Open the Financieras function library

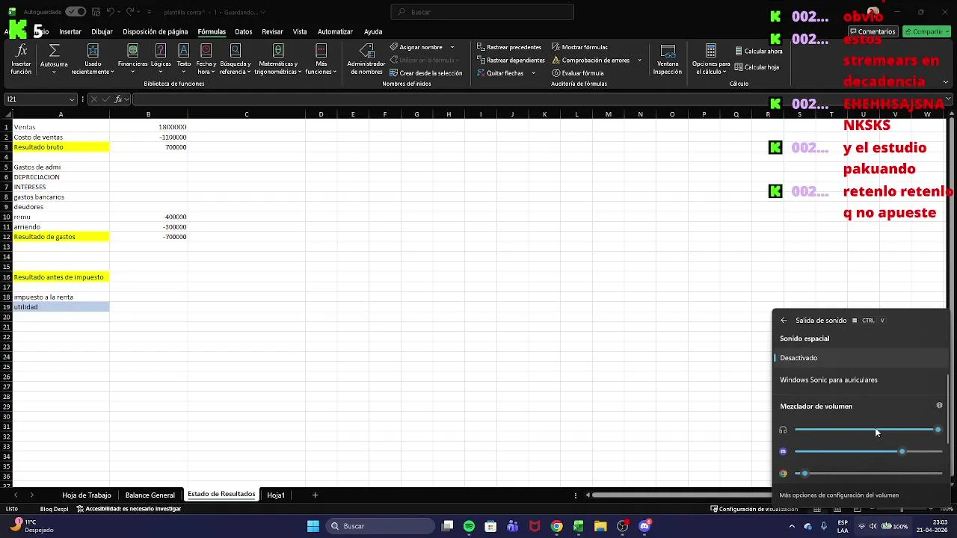click(x=132, y=58)
